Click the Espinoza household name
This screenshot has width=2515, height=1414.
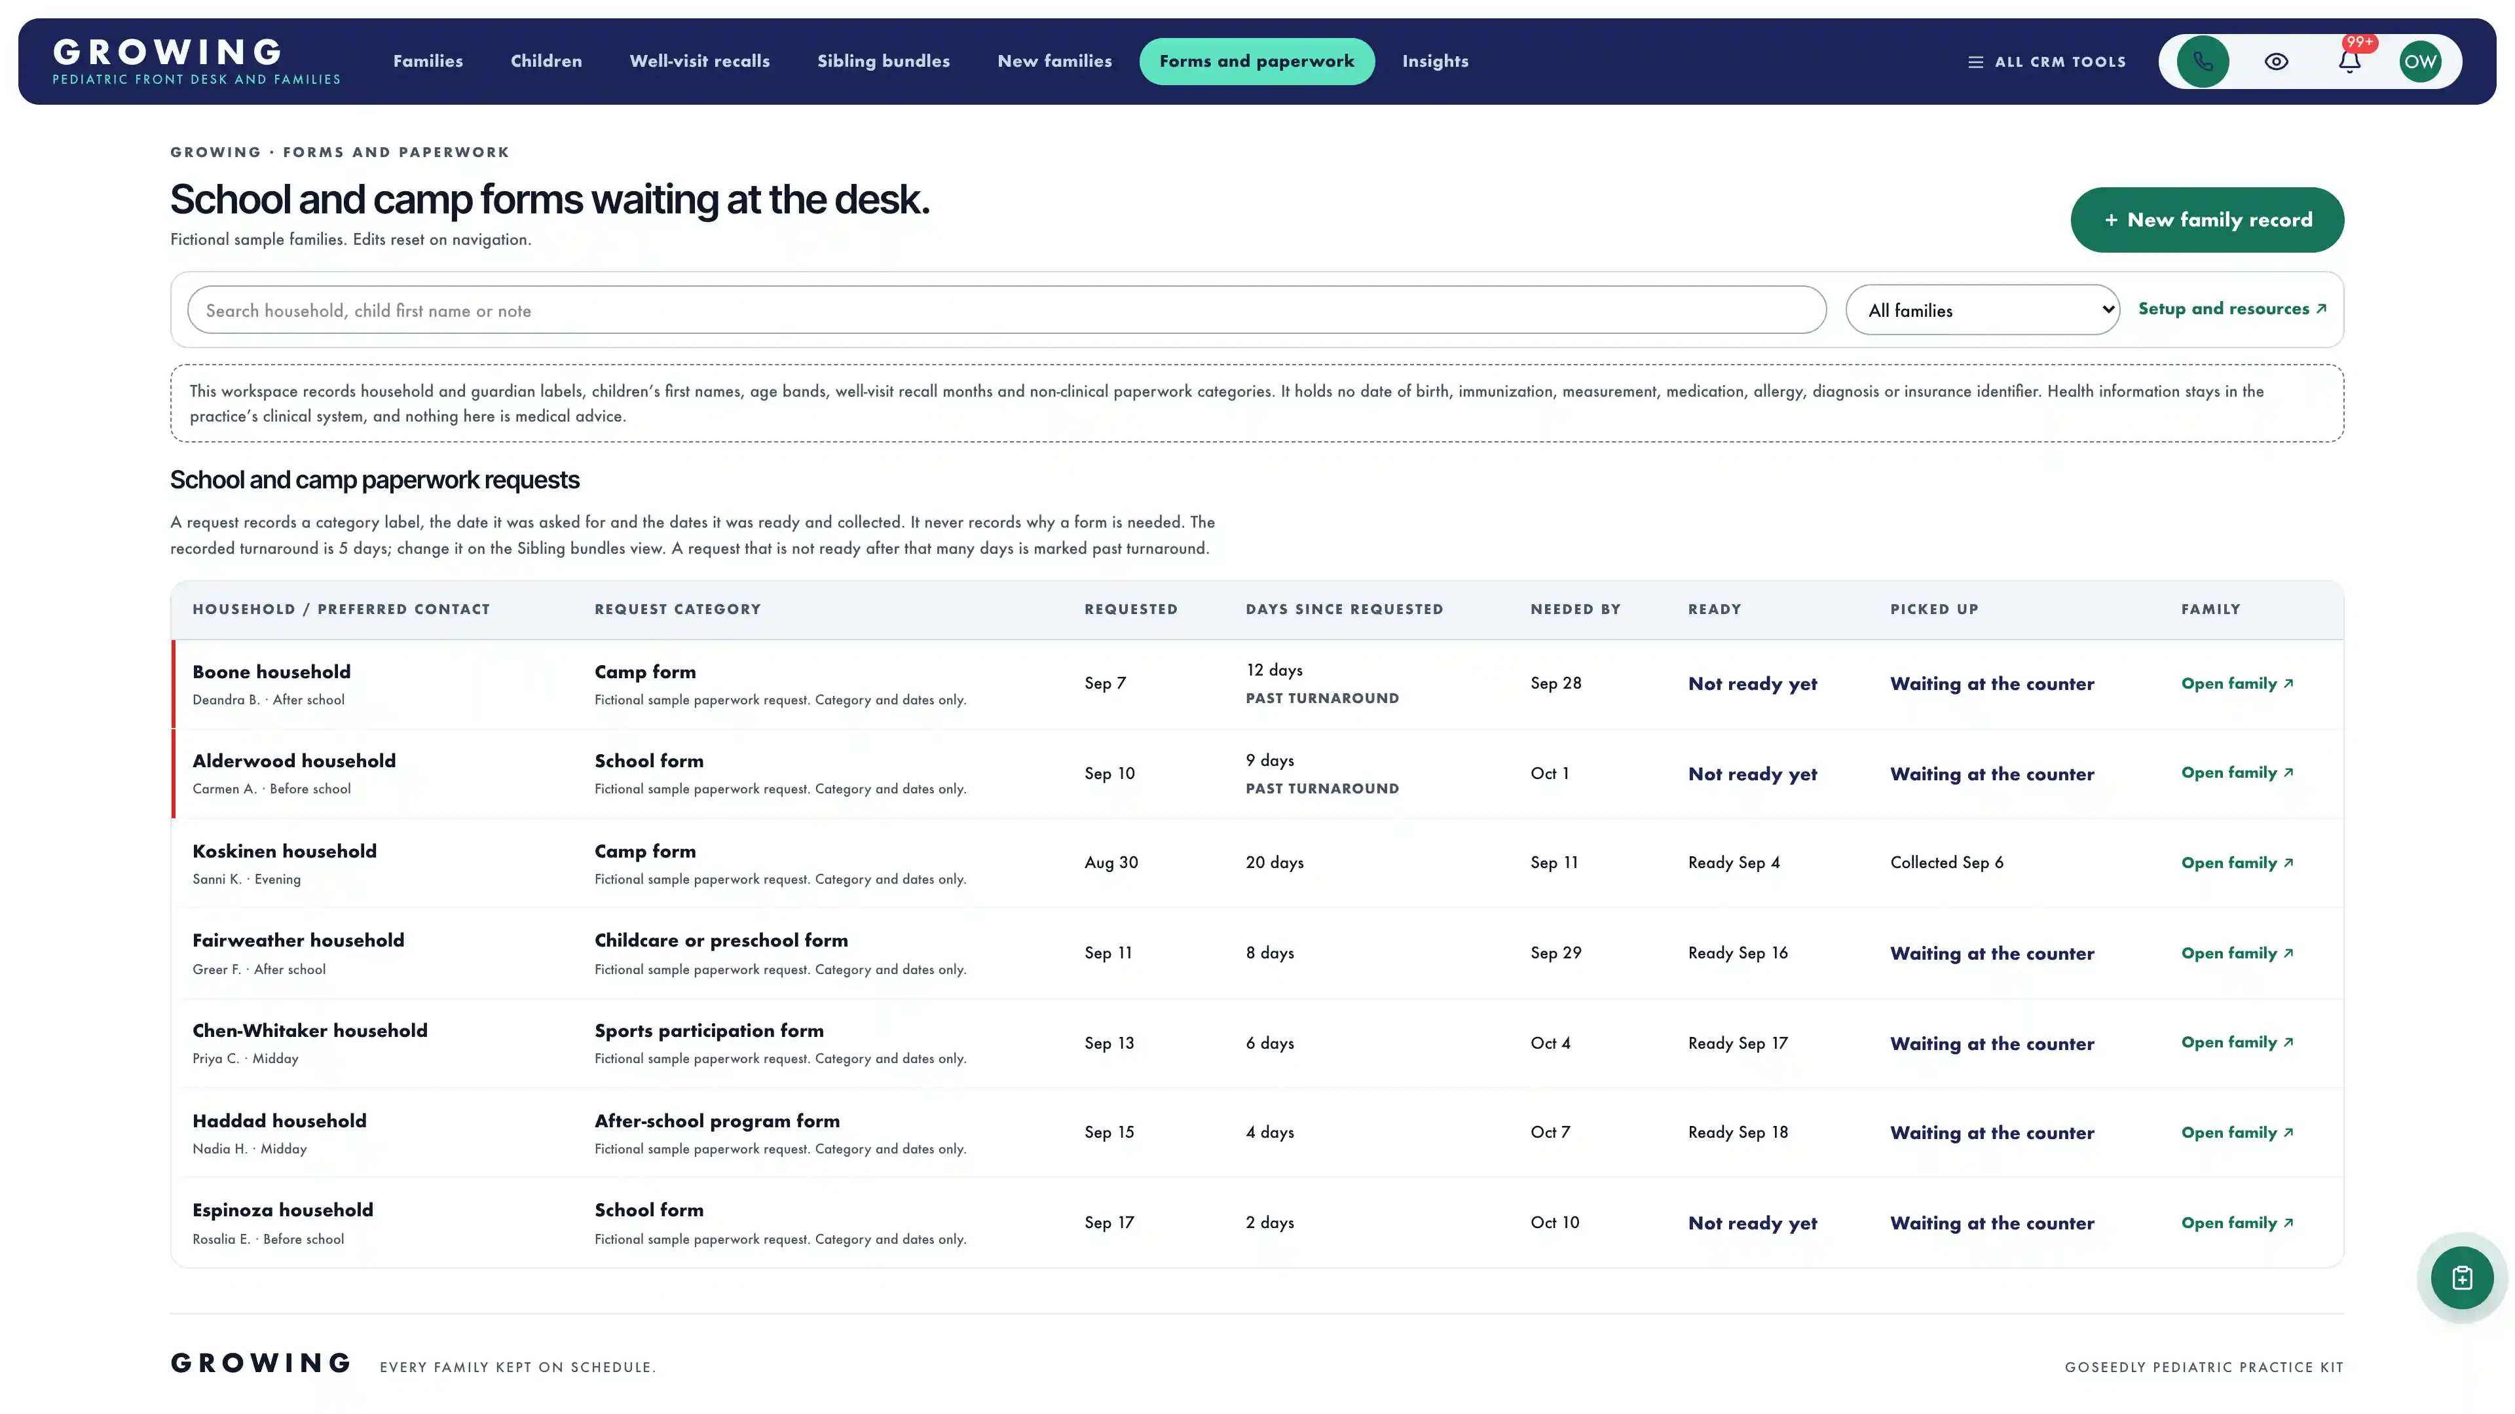click(282, 1210)
